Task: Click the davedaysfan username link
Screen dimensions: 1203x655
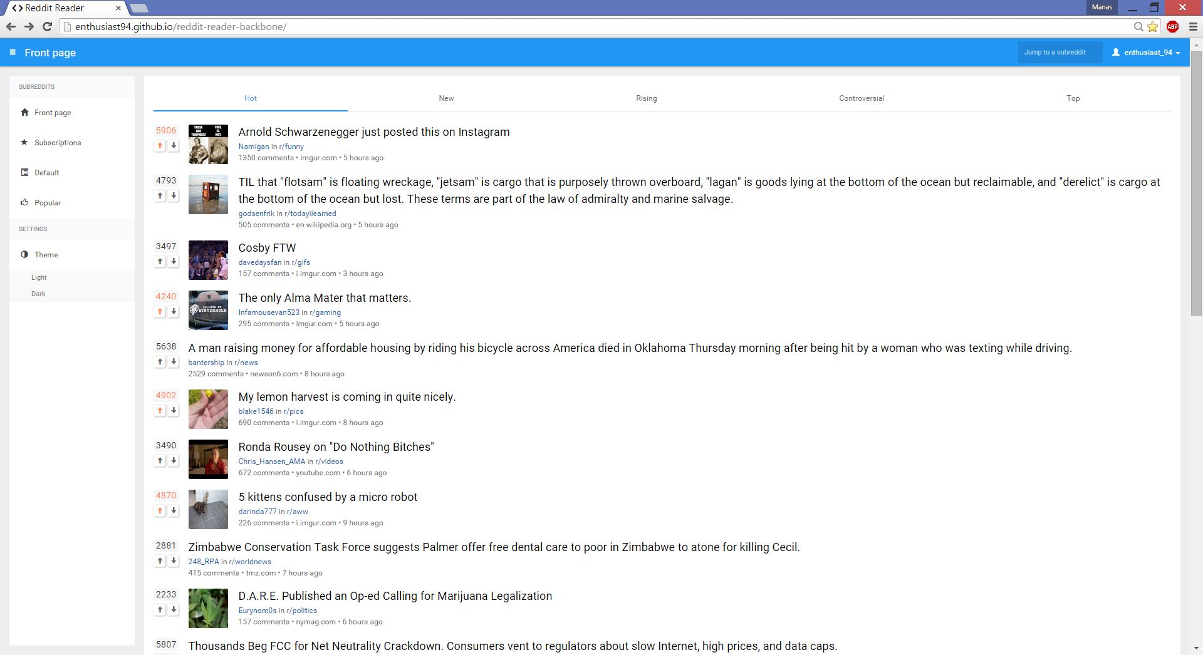Action: pyautogui.click(x=259, y=262)
